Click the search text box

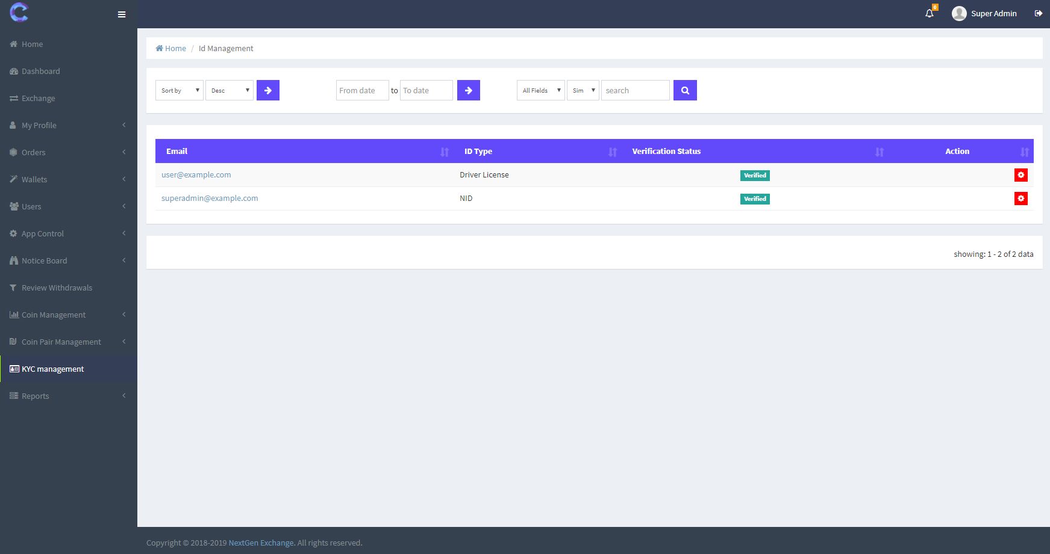tap(636, 90)
